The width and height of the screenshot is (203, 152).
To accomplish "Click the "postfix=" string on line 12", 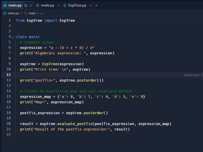I will (x=44, y=80).
